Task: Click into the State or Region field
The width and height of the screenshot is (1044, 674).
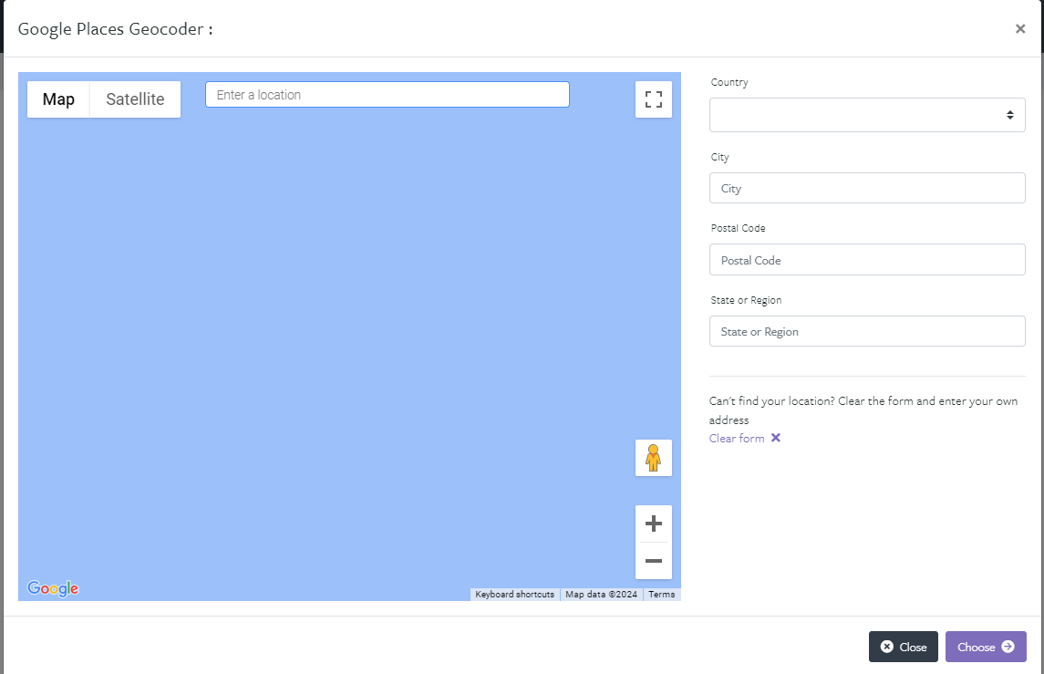Action: (867, 331)
